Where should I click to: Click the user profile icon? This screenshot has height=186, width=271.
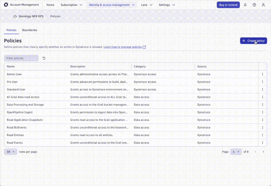click(x=263, y=5)
